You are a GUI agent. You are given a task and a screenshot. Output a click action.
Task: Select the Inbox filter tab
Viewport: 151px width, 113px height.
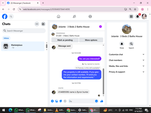click(x=6, y=38)
